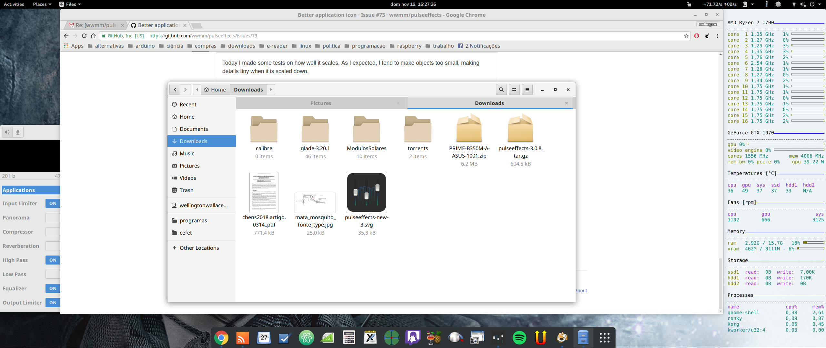Toggle Output Limiter ON switch

pos(53,303)
